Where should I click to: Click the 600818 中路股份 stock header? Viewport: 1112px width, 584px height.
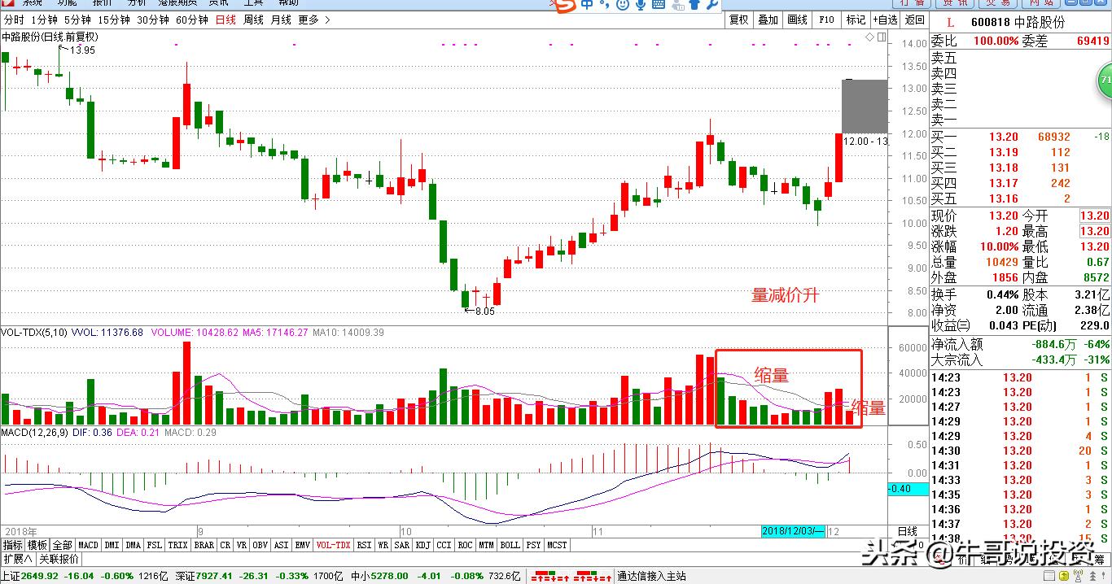(1018, 22)
